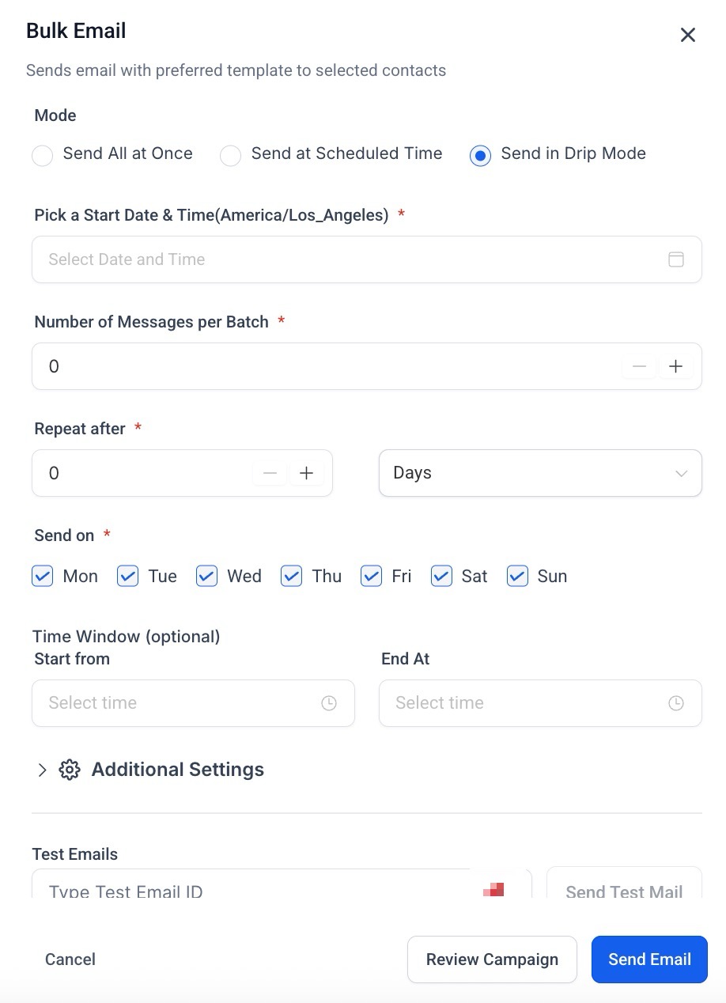Click plus icon for Messages per Batch
Screen dimensions: 726x1003
point(675,366)
